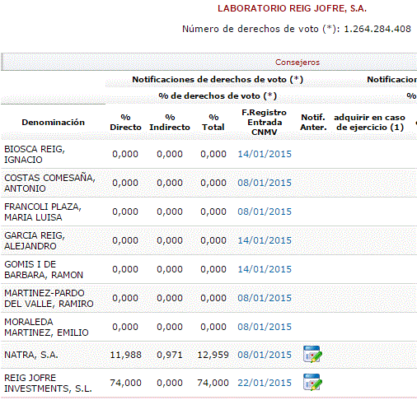Select name REIG JOFRE INVESTMENTS, S.L.
Viewport: 417px width, 400px height.
click(x=48, y=383)
